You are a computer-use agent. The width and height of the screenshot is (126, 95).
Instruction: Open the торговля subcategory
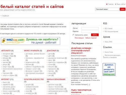tap(6, 73)
